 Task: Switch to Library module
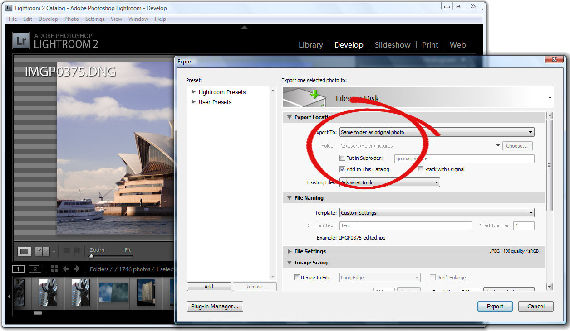(311, 45)
